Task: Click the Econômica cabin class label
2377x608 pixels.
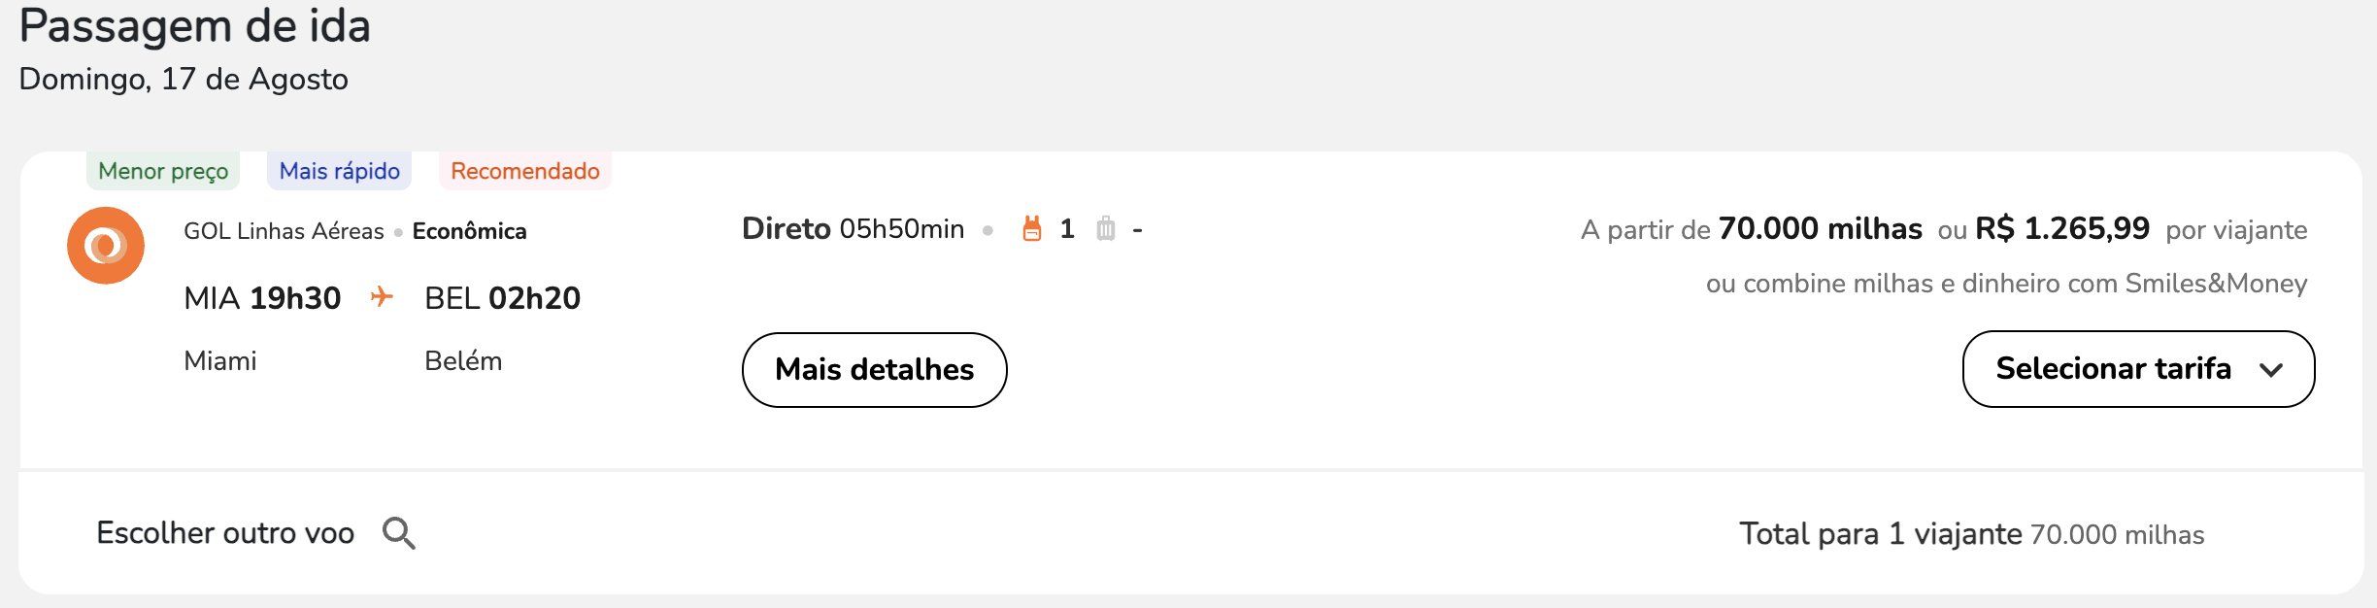Action: point(469,231)
